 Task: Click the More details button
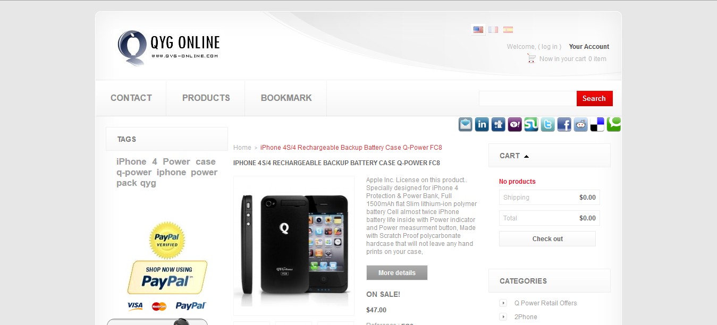[397, 273]
